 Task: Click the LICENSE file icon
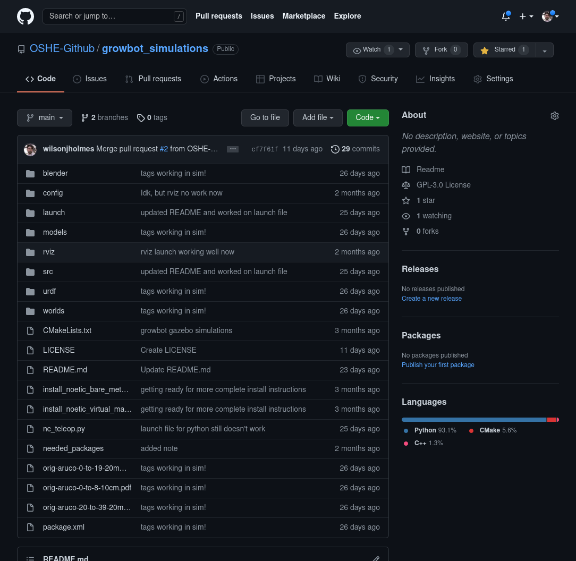30,351
